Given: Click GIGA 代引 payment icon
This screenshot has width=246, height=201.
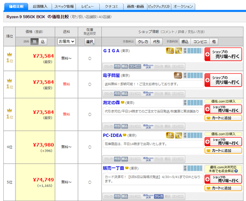Looking at the screenshot, I should click(117, 67).
